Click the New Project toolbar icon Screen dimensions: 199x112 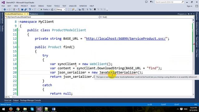pyautogui.click(x=14, y=10)
